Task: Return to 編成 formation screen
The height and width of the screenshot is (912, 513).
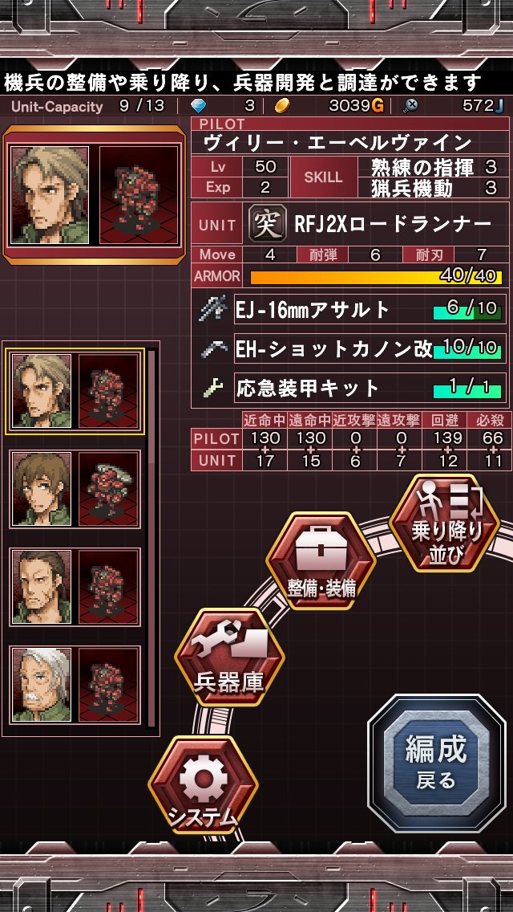Action: (436, 763)
